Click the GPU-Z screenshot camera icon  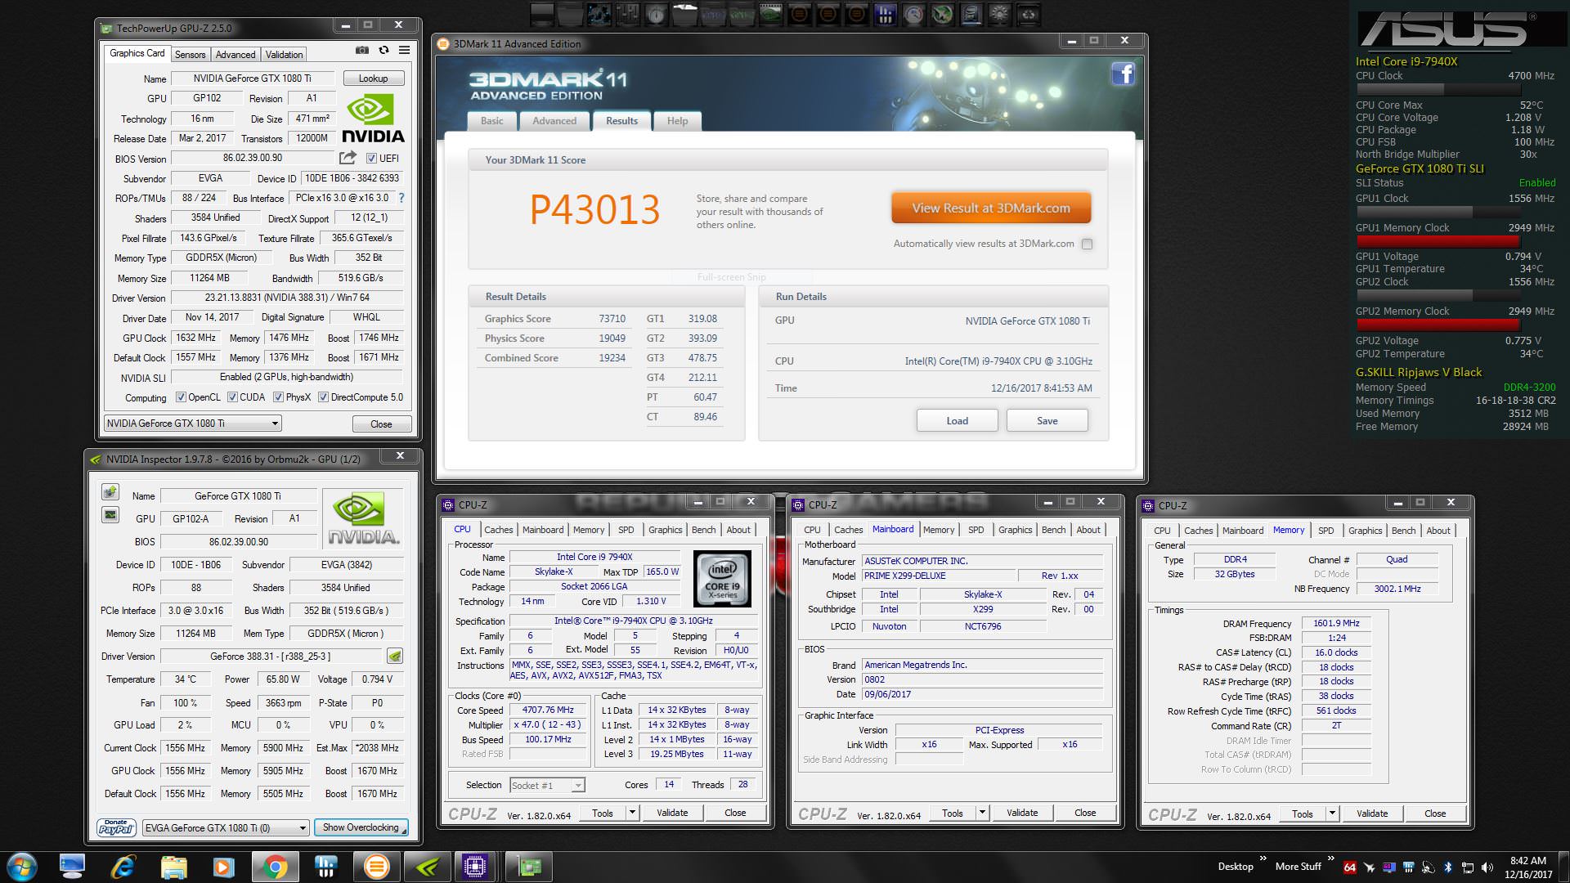click(361, 51)
